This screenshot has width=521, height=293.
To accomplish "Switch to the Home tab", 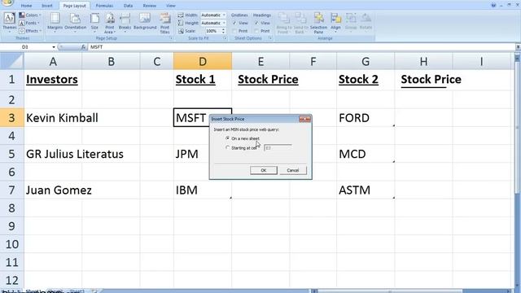I will (26, 6).
